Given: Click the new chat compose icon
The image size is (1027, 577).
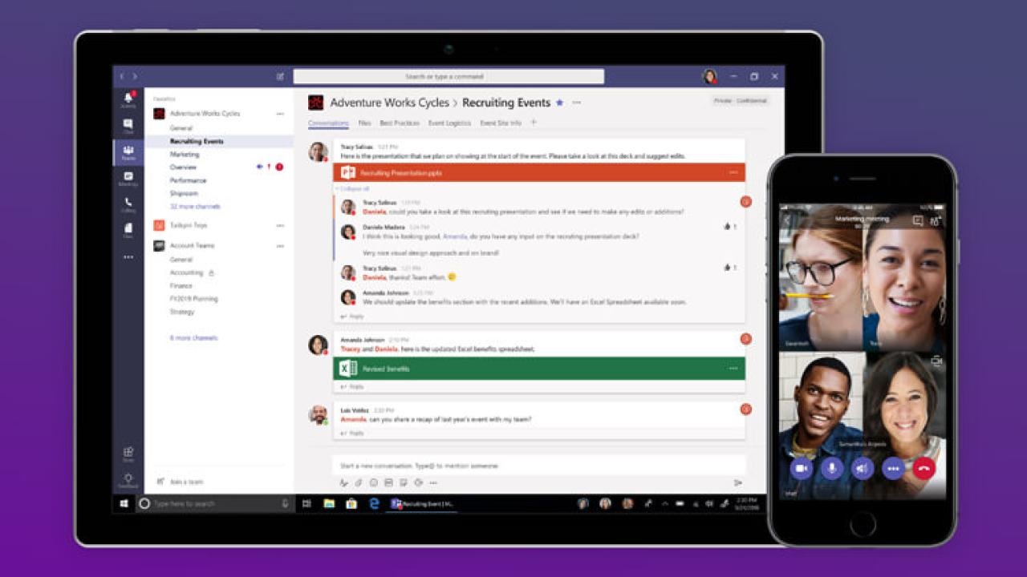Looking at the screenshot, I should (x=280, y=76).
